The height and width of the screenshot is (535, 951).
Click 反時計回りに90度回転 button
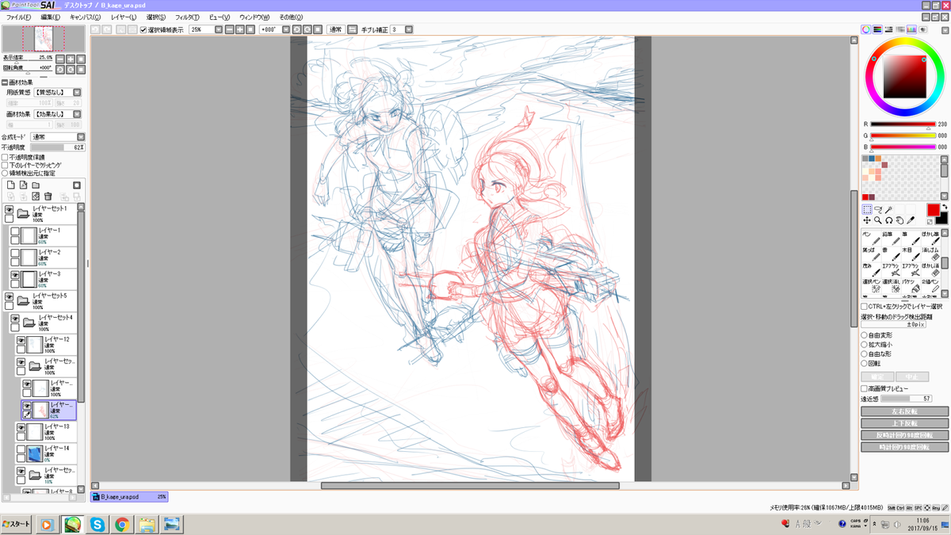tap(904, 435)
